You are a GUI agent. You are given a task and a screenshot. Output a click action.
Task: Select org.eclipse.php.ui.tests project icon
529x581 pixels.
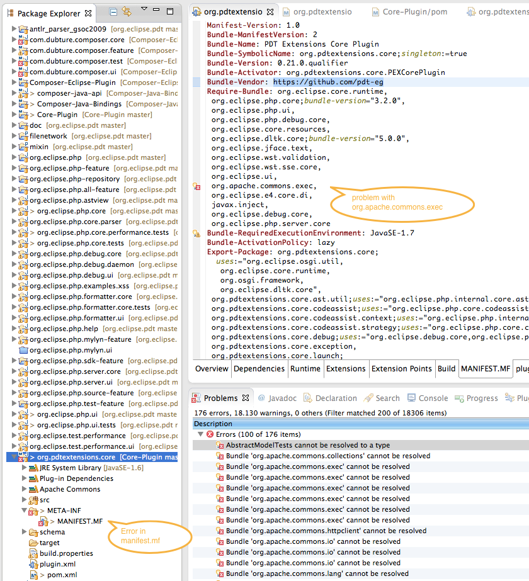23,425
